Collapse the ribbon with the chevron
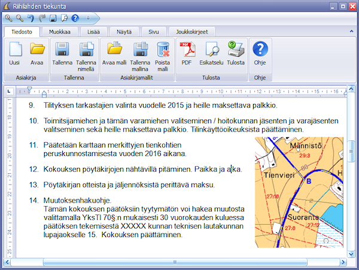This screenshot has height=270, width=359. (x=350, y=32)
